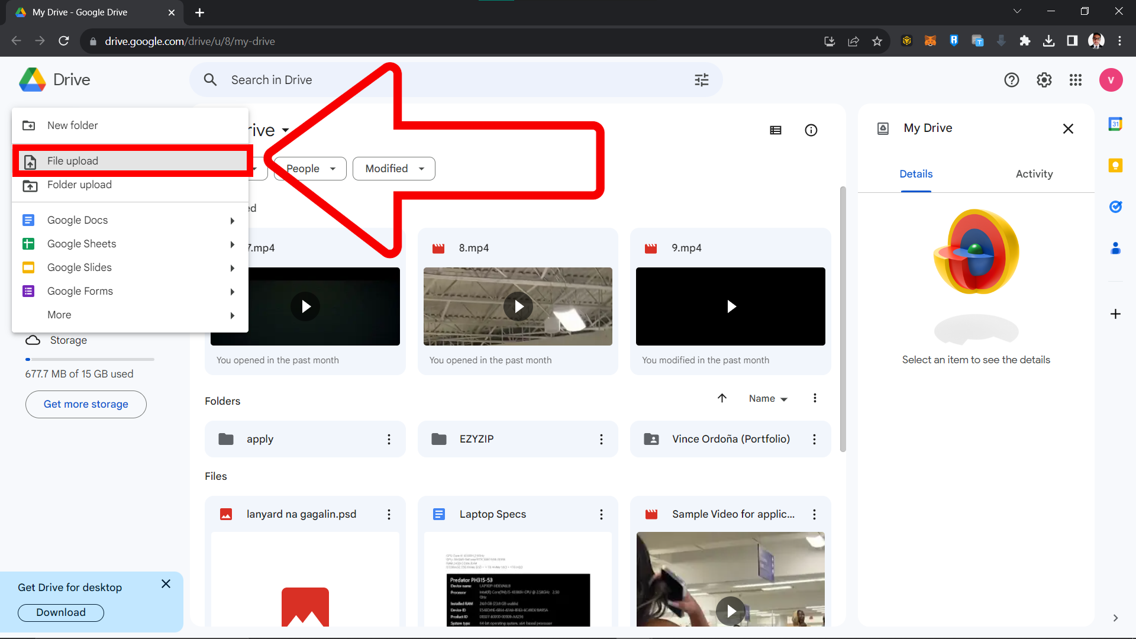Toggle to list view layout
This screenshot has width=1136, height=639.
tap(776, 130)
